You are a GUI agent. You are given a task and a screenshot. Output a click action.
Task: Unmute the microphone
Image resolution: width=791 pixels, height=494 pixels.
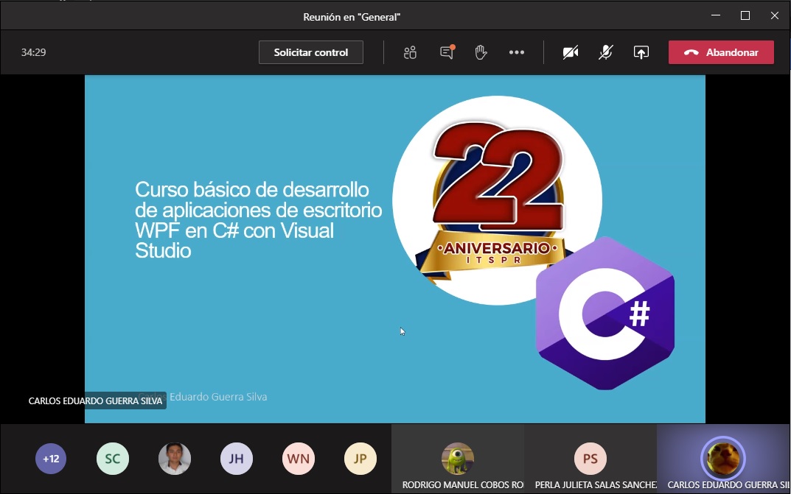pos(605,52)
